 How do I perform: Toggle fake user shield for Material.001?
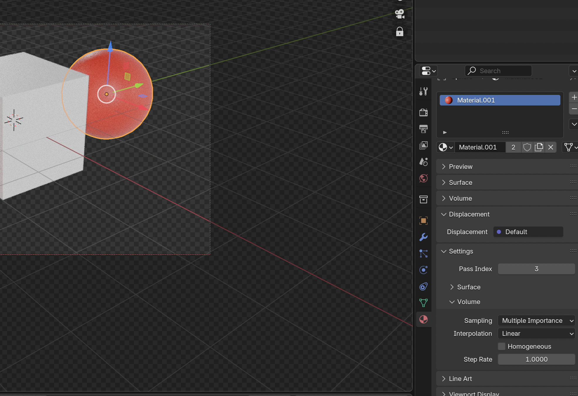(527, 147)
